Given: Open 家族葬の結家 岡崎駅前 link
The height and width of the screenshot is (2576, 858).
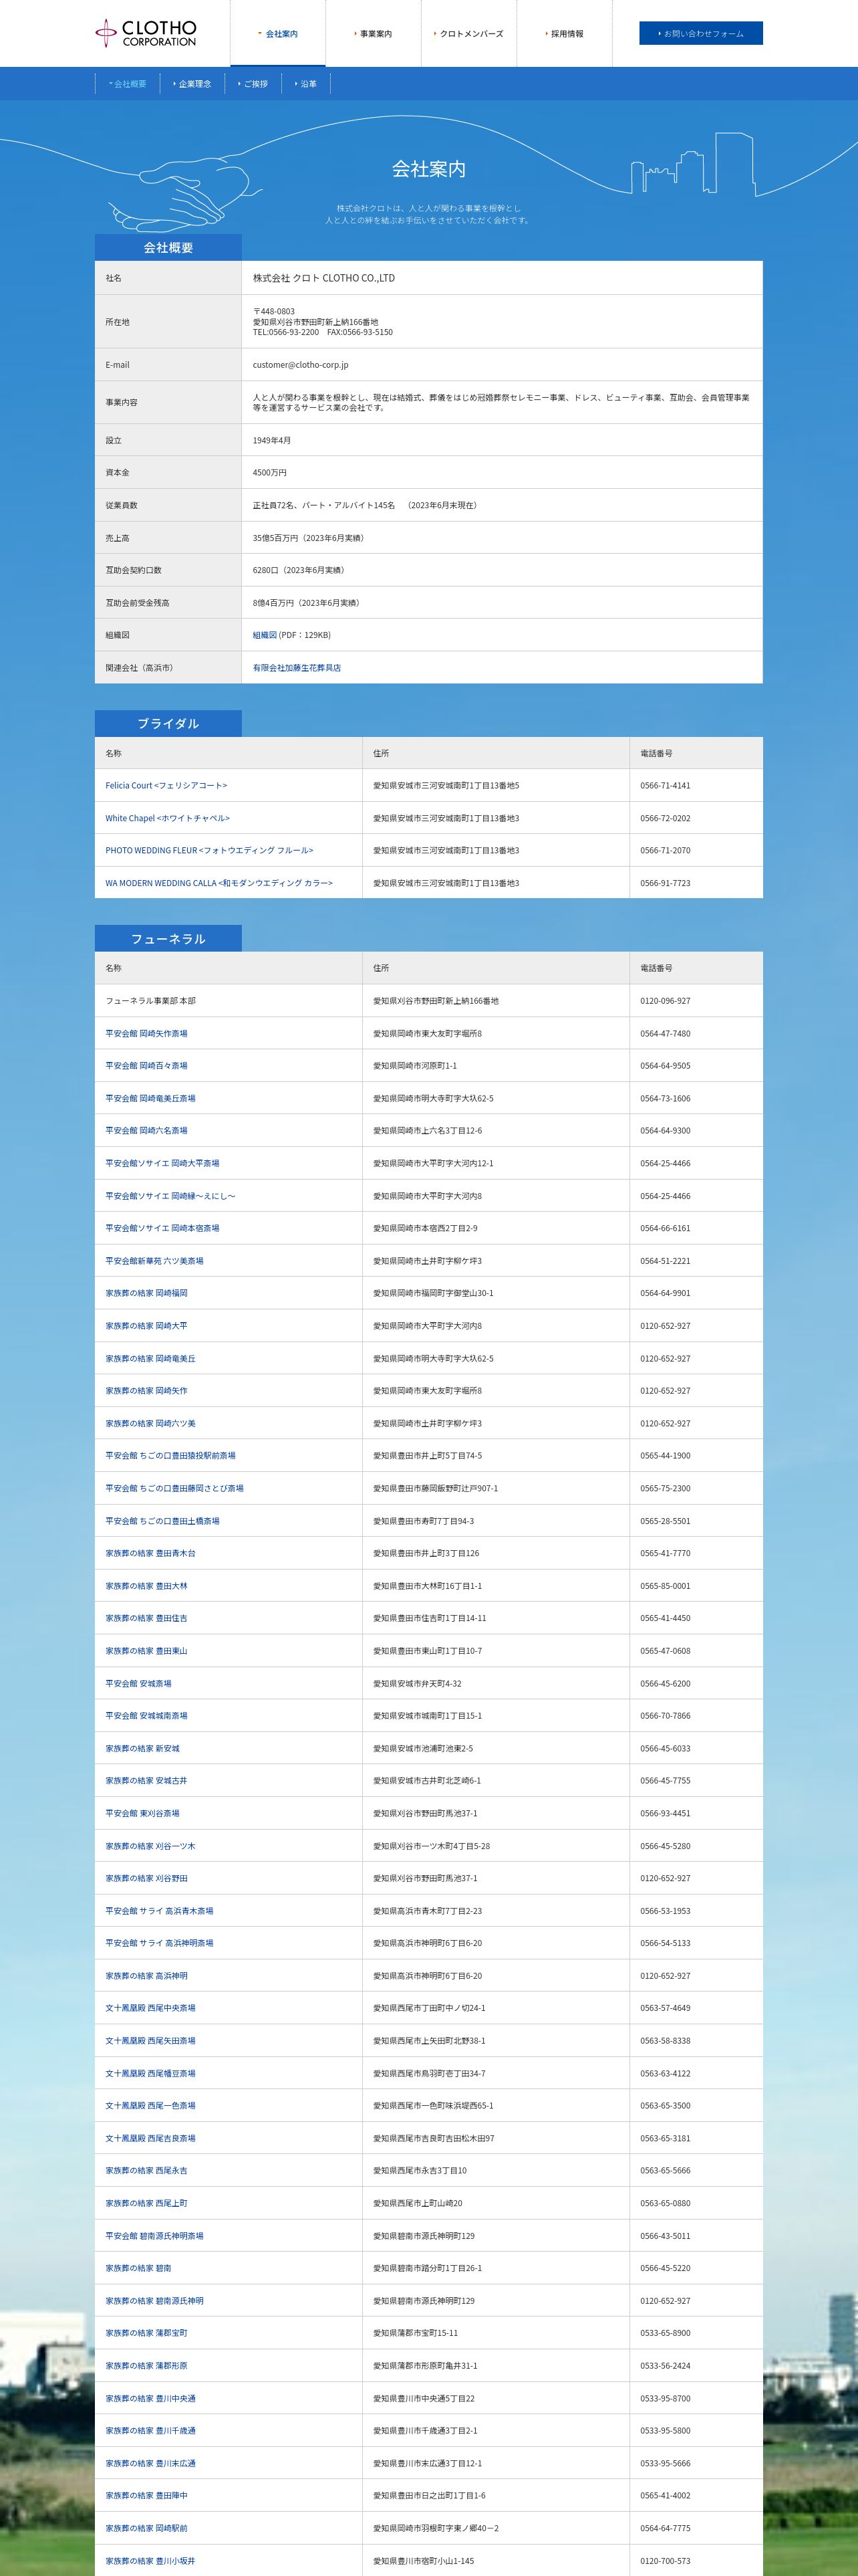Looking at the screenshot, I should tap(147, 2528).
